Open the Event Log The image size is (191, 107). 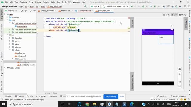coord(162,96)
